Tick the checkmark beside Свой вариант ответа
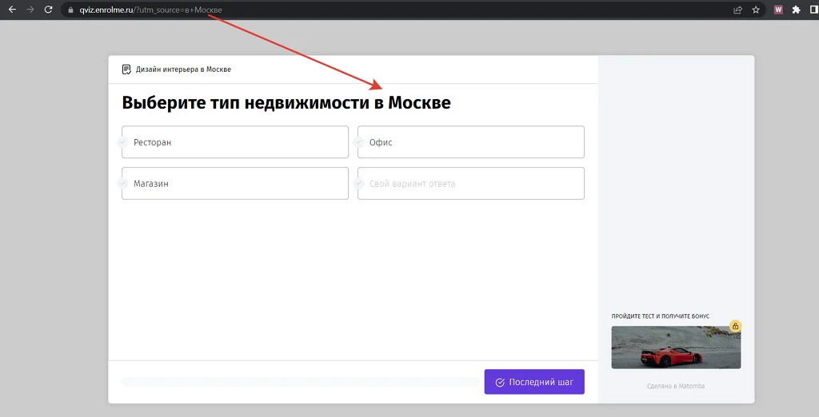819x417 pixels. [x=358, y=183]
